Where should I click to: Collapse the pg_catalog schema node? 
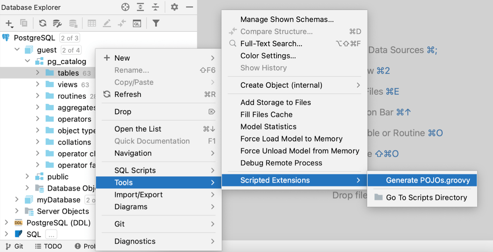[x=27, y=61]
